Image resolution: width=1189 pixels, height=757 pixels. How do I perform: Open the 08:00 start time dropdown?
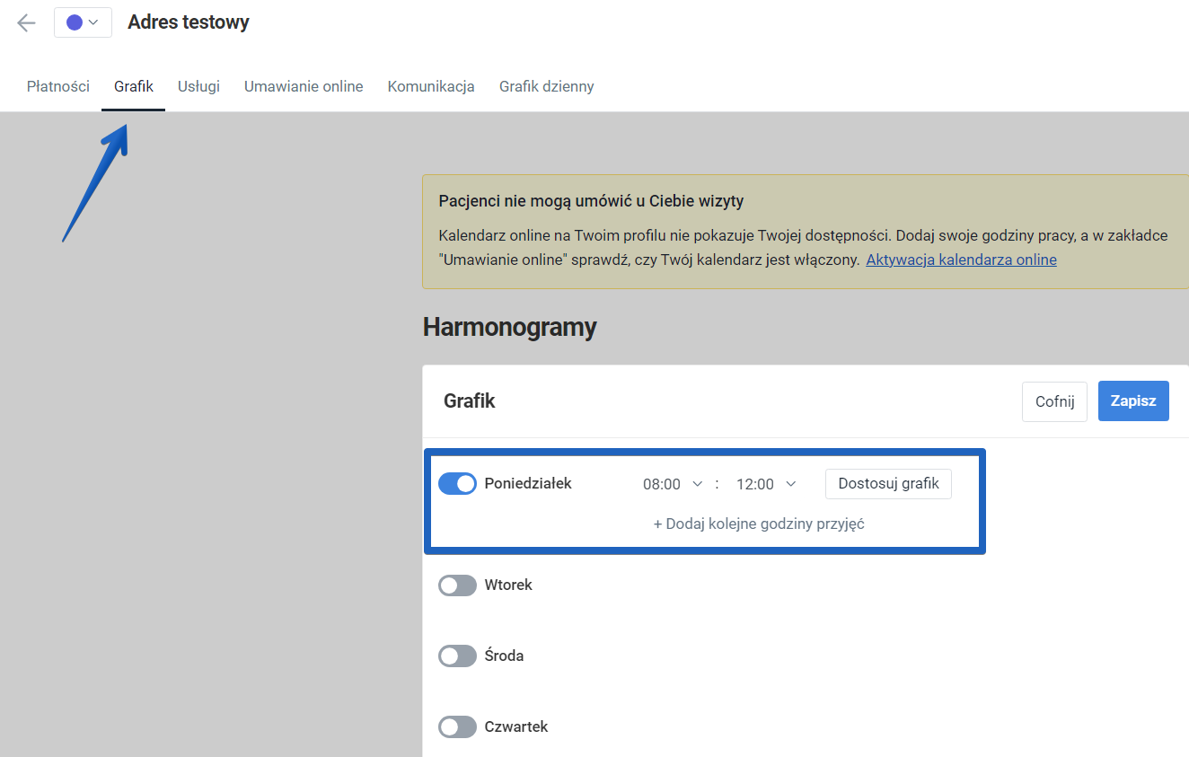672,483
